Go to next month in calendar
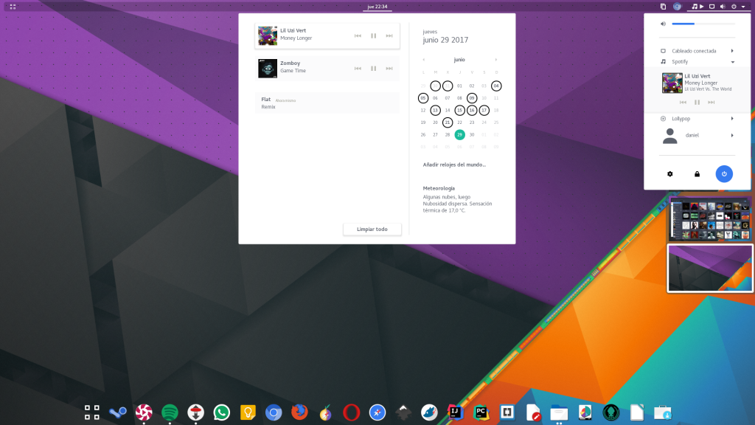The image size is (755, 425). (495, 60)
